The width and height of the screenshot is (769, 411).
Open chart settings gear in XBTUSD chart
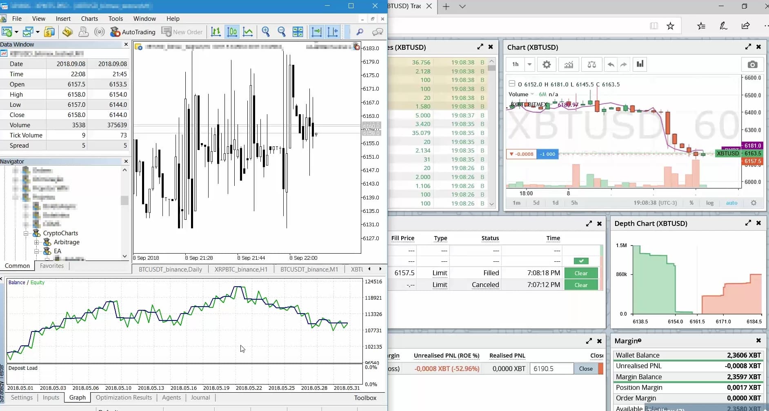click(x=547, y=64)
